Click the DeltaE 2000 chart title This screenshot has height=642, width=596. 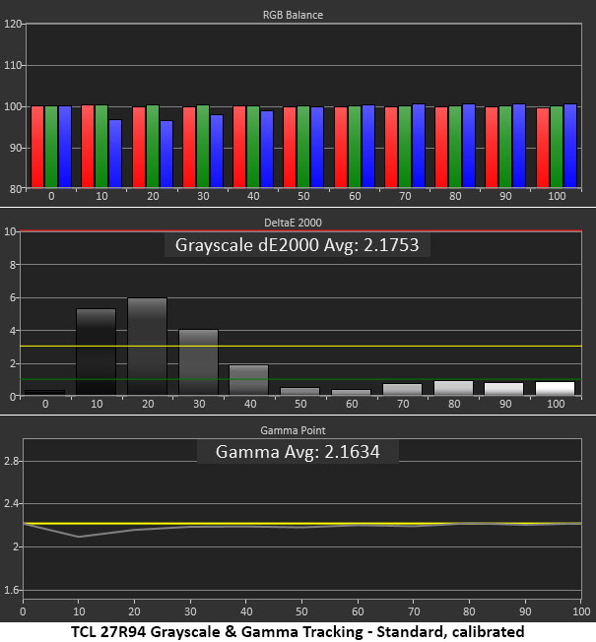pyautogui.click(x=293, y=223)
